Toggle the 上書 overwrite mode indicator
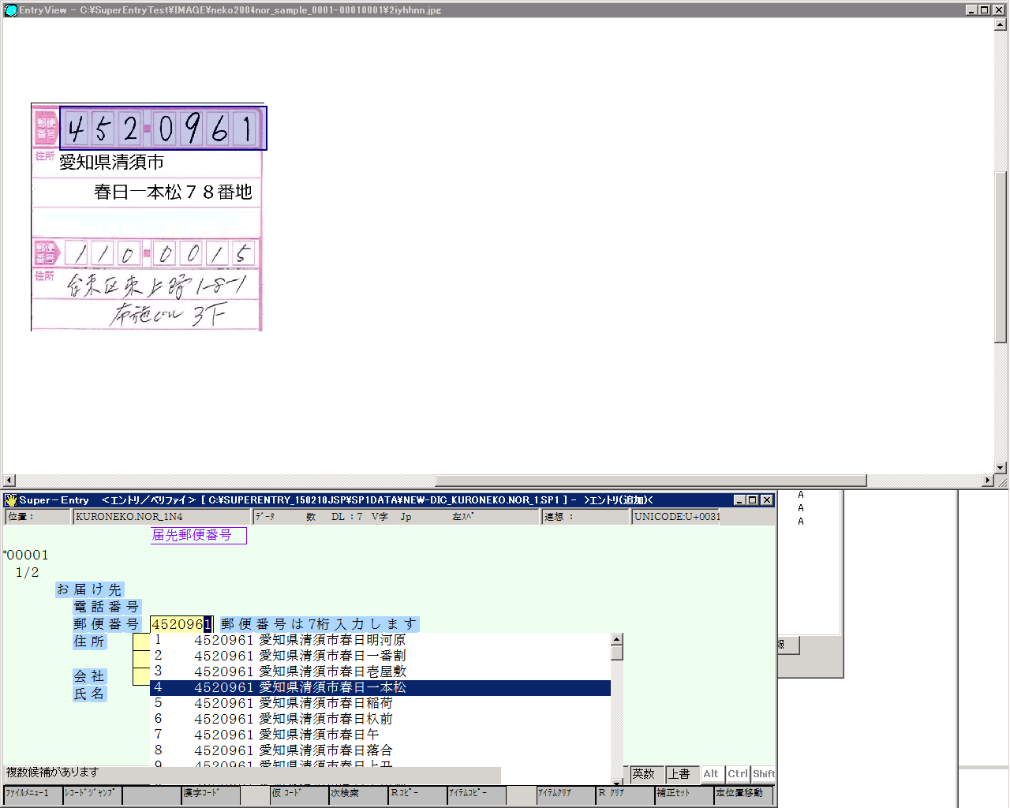The height and width of the screenshot is (808, 1010). [x=680, y=774]
